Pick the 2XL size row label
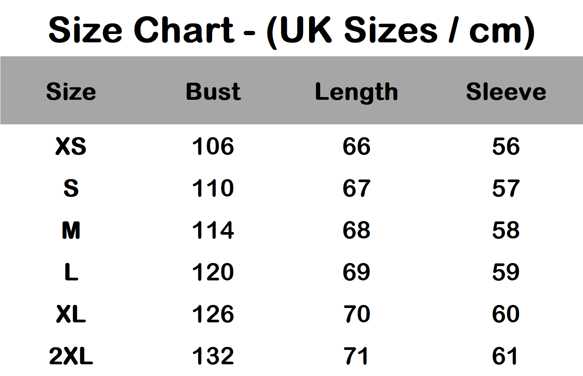This screenshot has height=376, width=583. pos(71,356)
